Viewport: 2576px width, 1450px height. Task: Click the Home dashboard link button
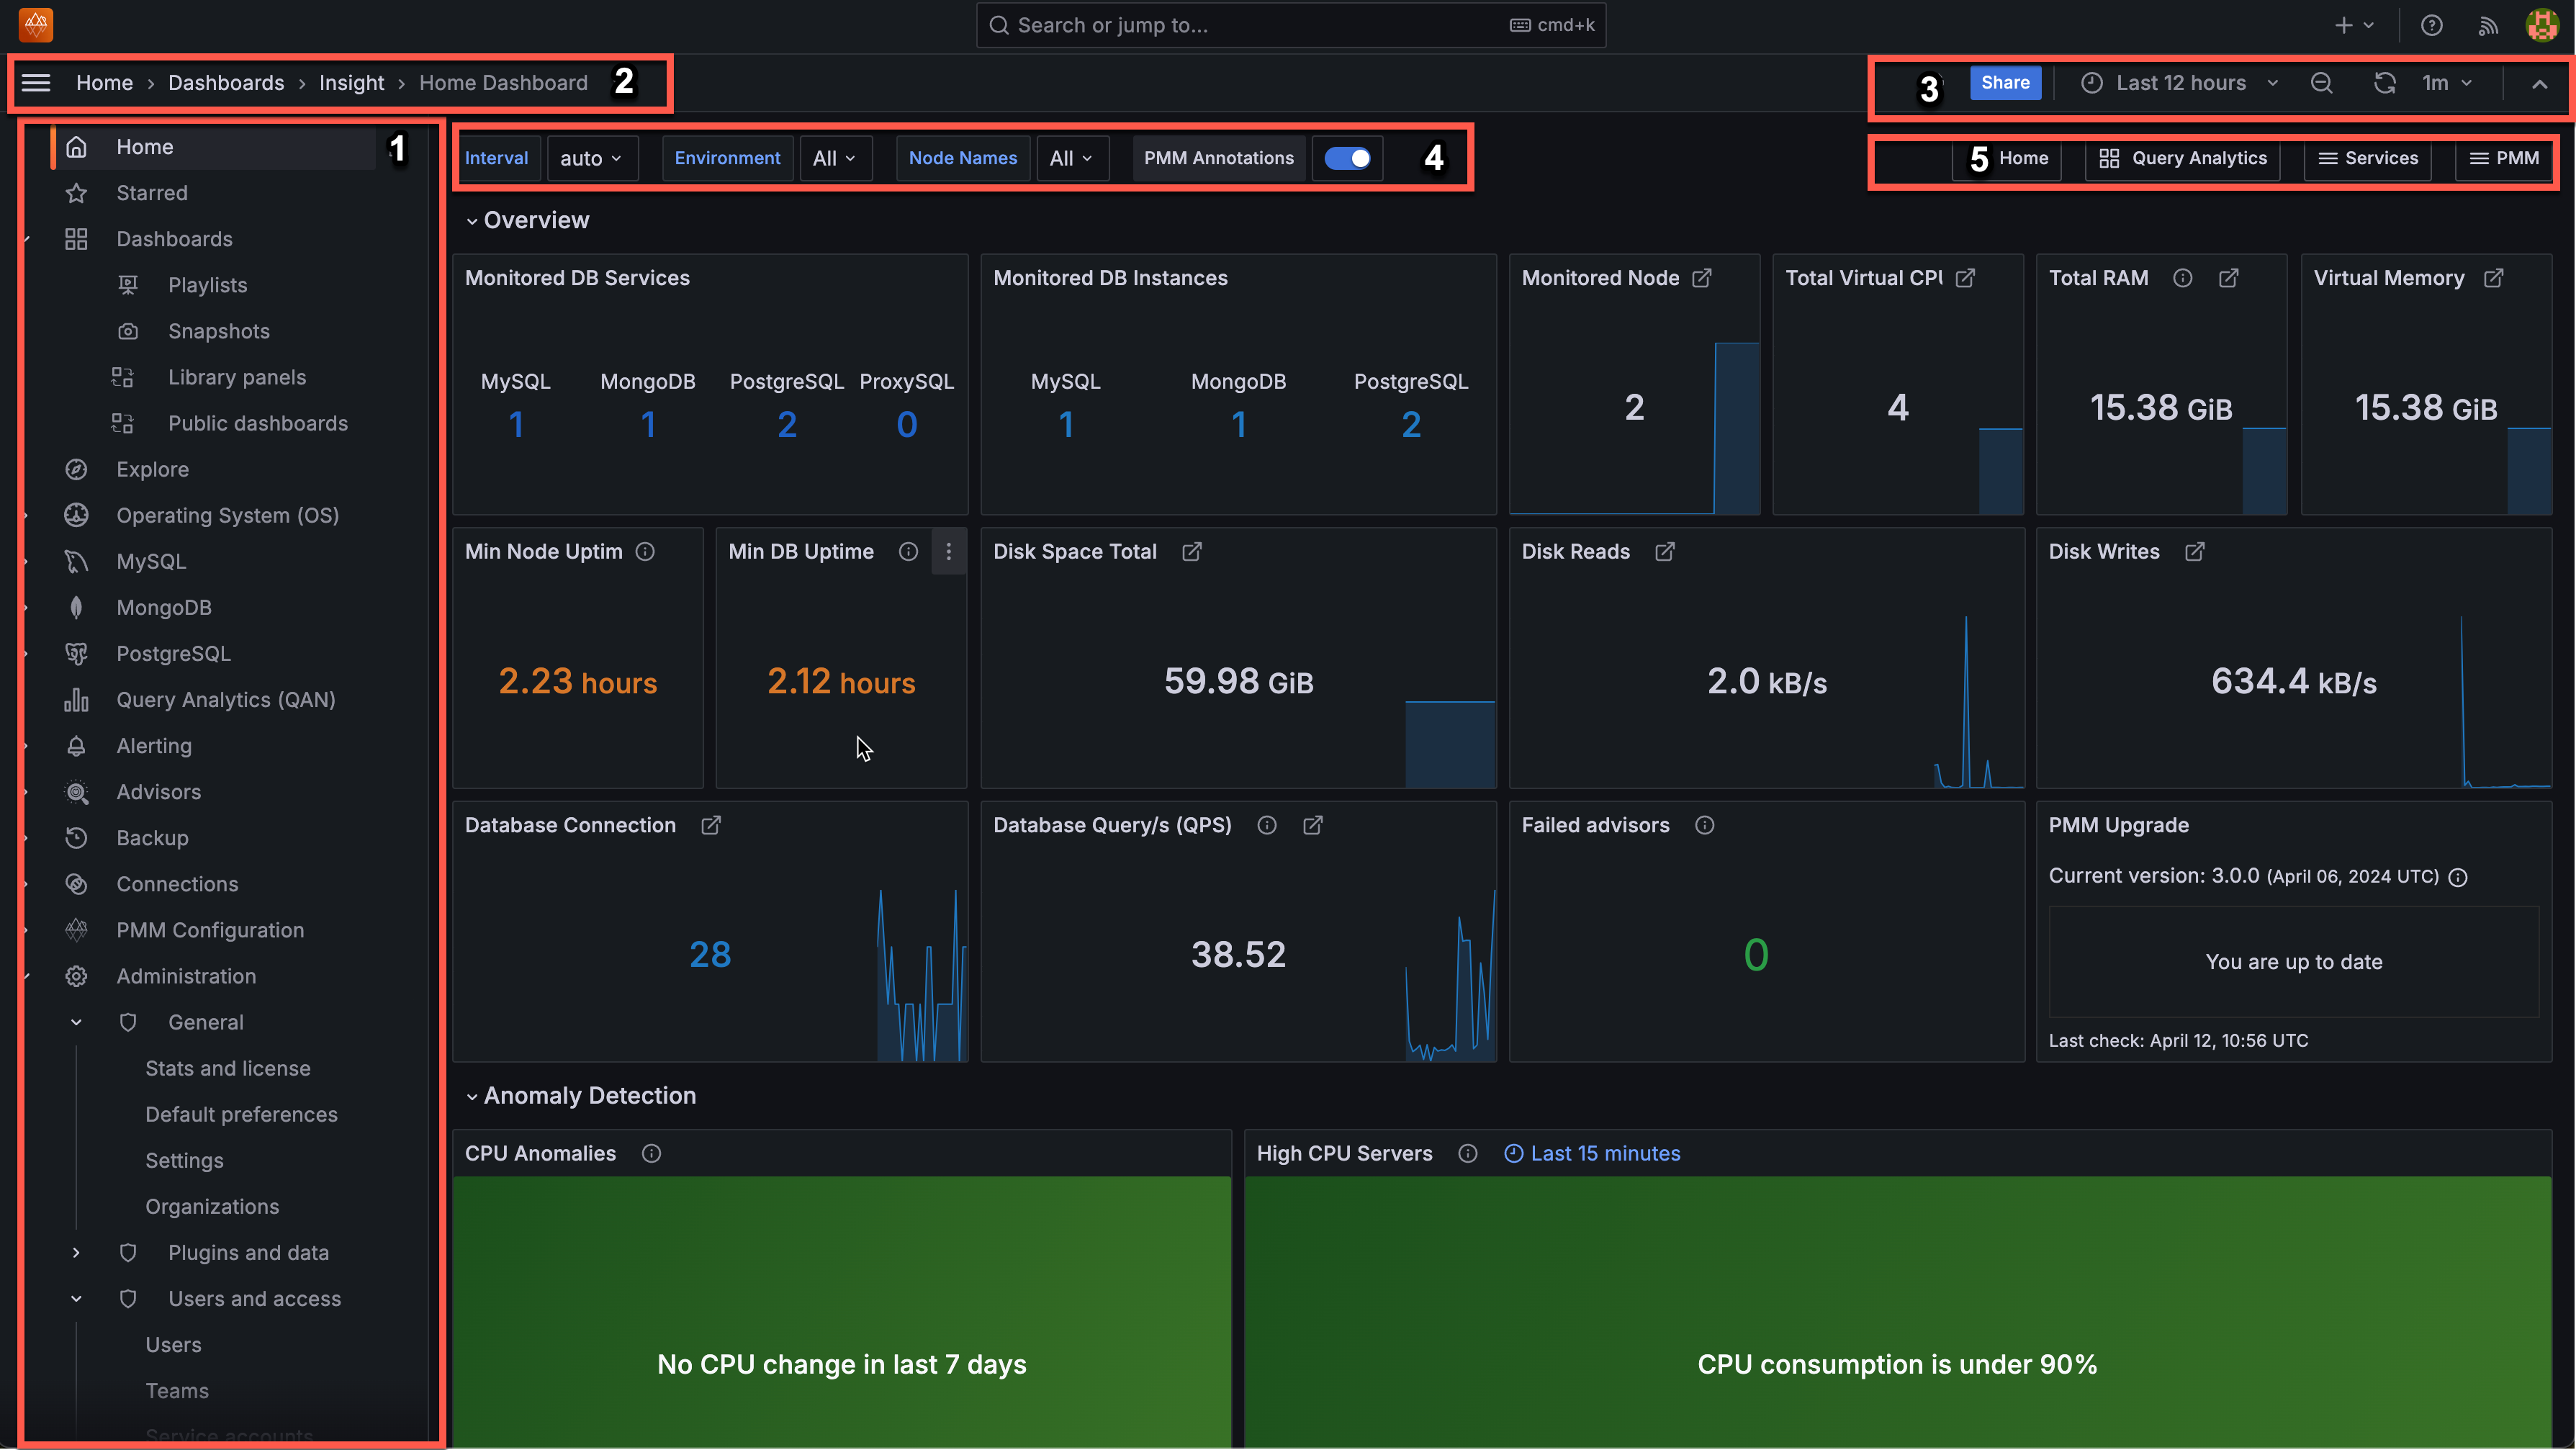(2007, 158)
